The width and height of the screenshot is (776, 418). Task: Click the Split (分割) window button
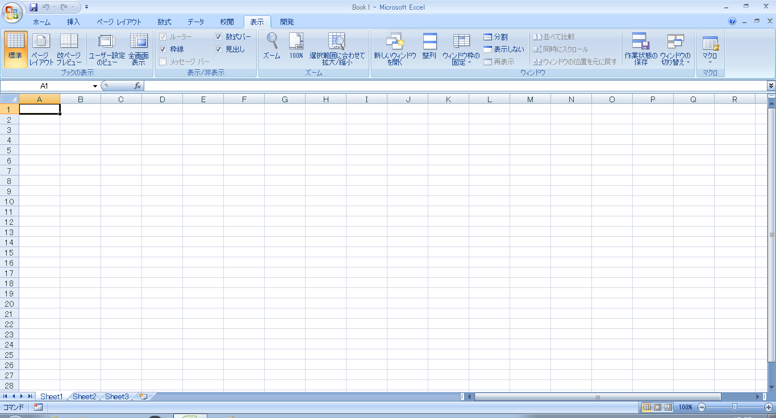click(x=495, y=37)
